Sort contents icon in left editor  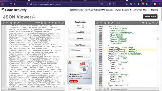[x=11, y=23]
